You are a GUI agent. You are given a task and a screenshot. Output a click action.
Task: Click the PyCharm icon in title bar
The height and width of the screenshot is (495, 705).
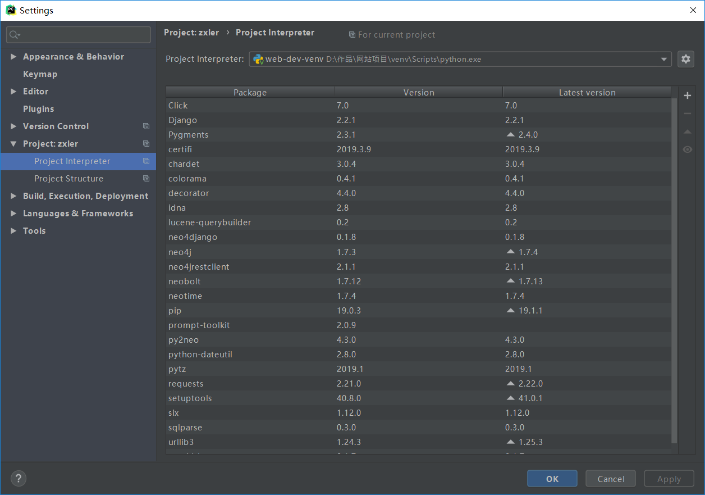coord(11,10)
